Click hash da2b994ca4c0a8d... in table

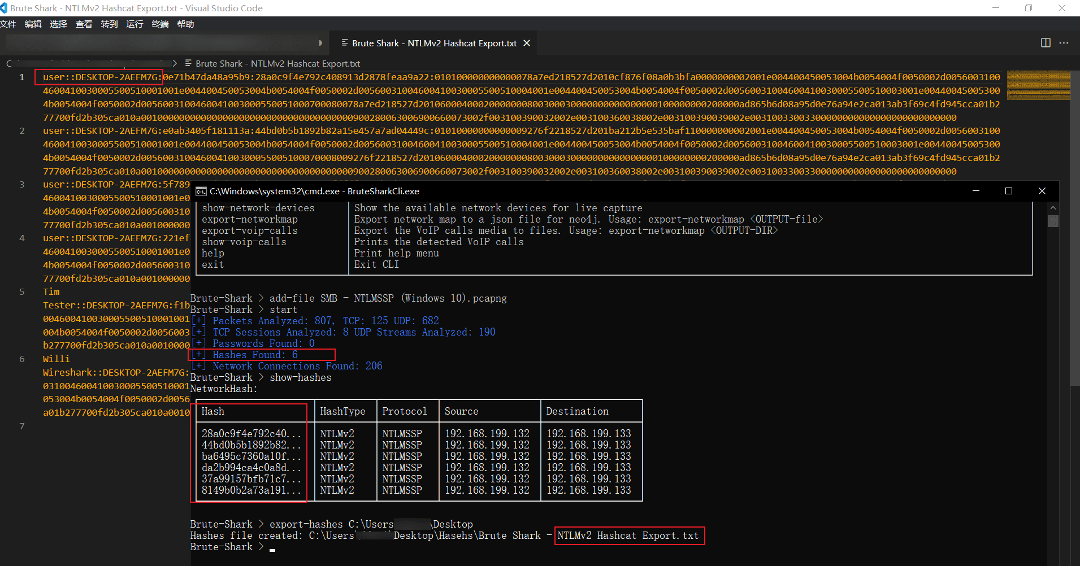coord(251,468)
